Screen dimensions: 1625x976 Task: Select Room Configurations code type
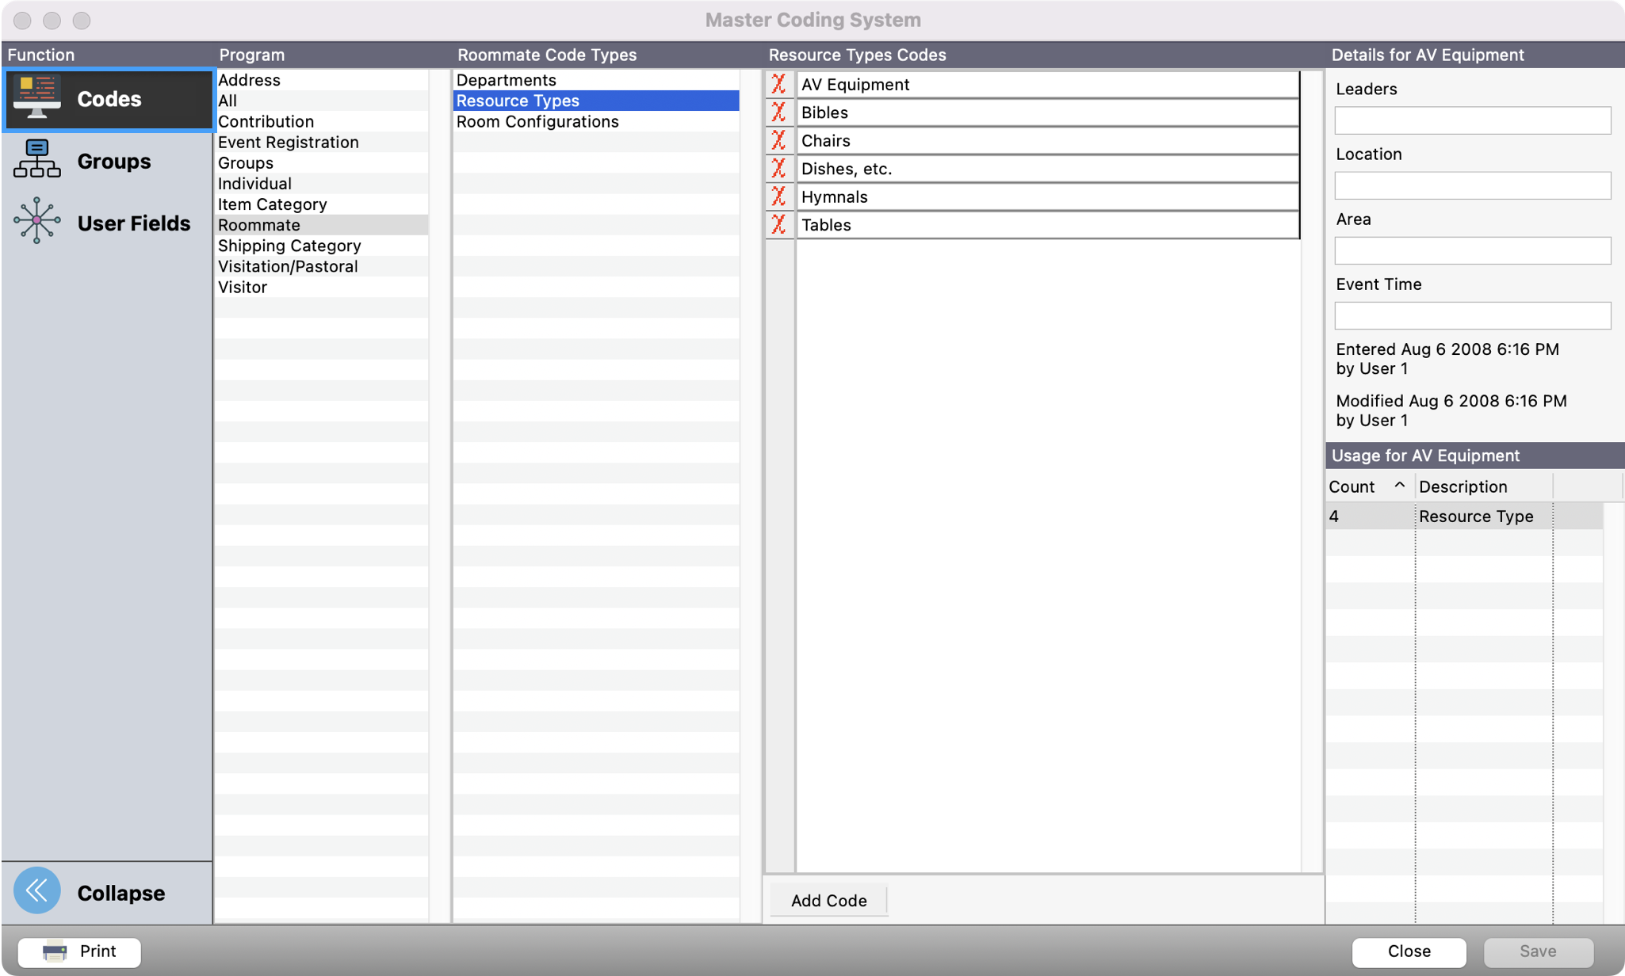coord(537,121)
